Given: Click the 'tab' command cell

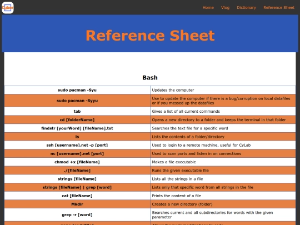Looking at the screenshot, I should tap(77, 111).
